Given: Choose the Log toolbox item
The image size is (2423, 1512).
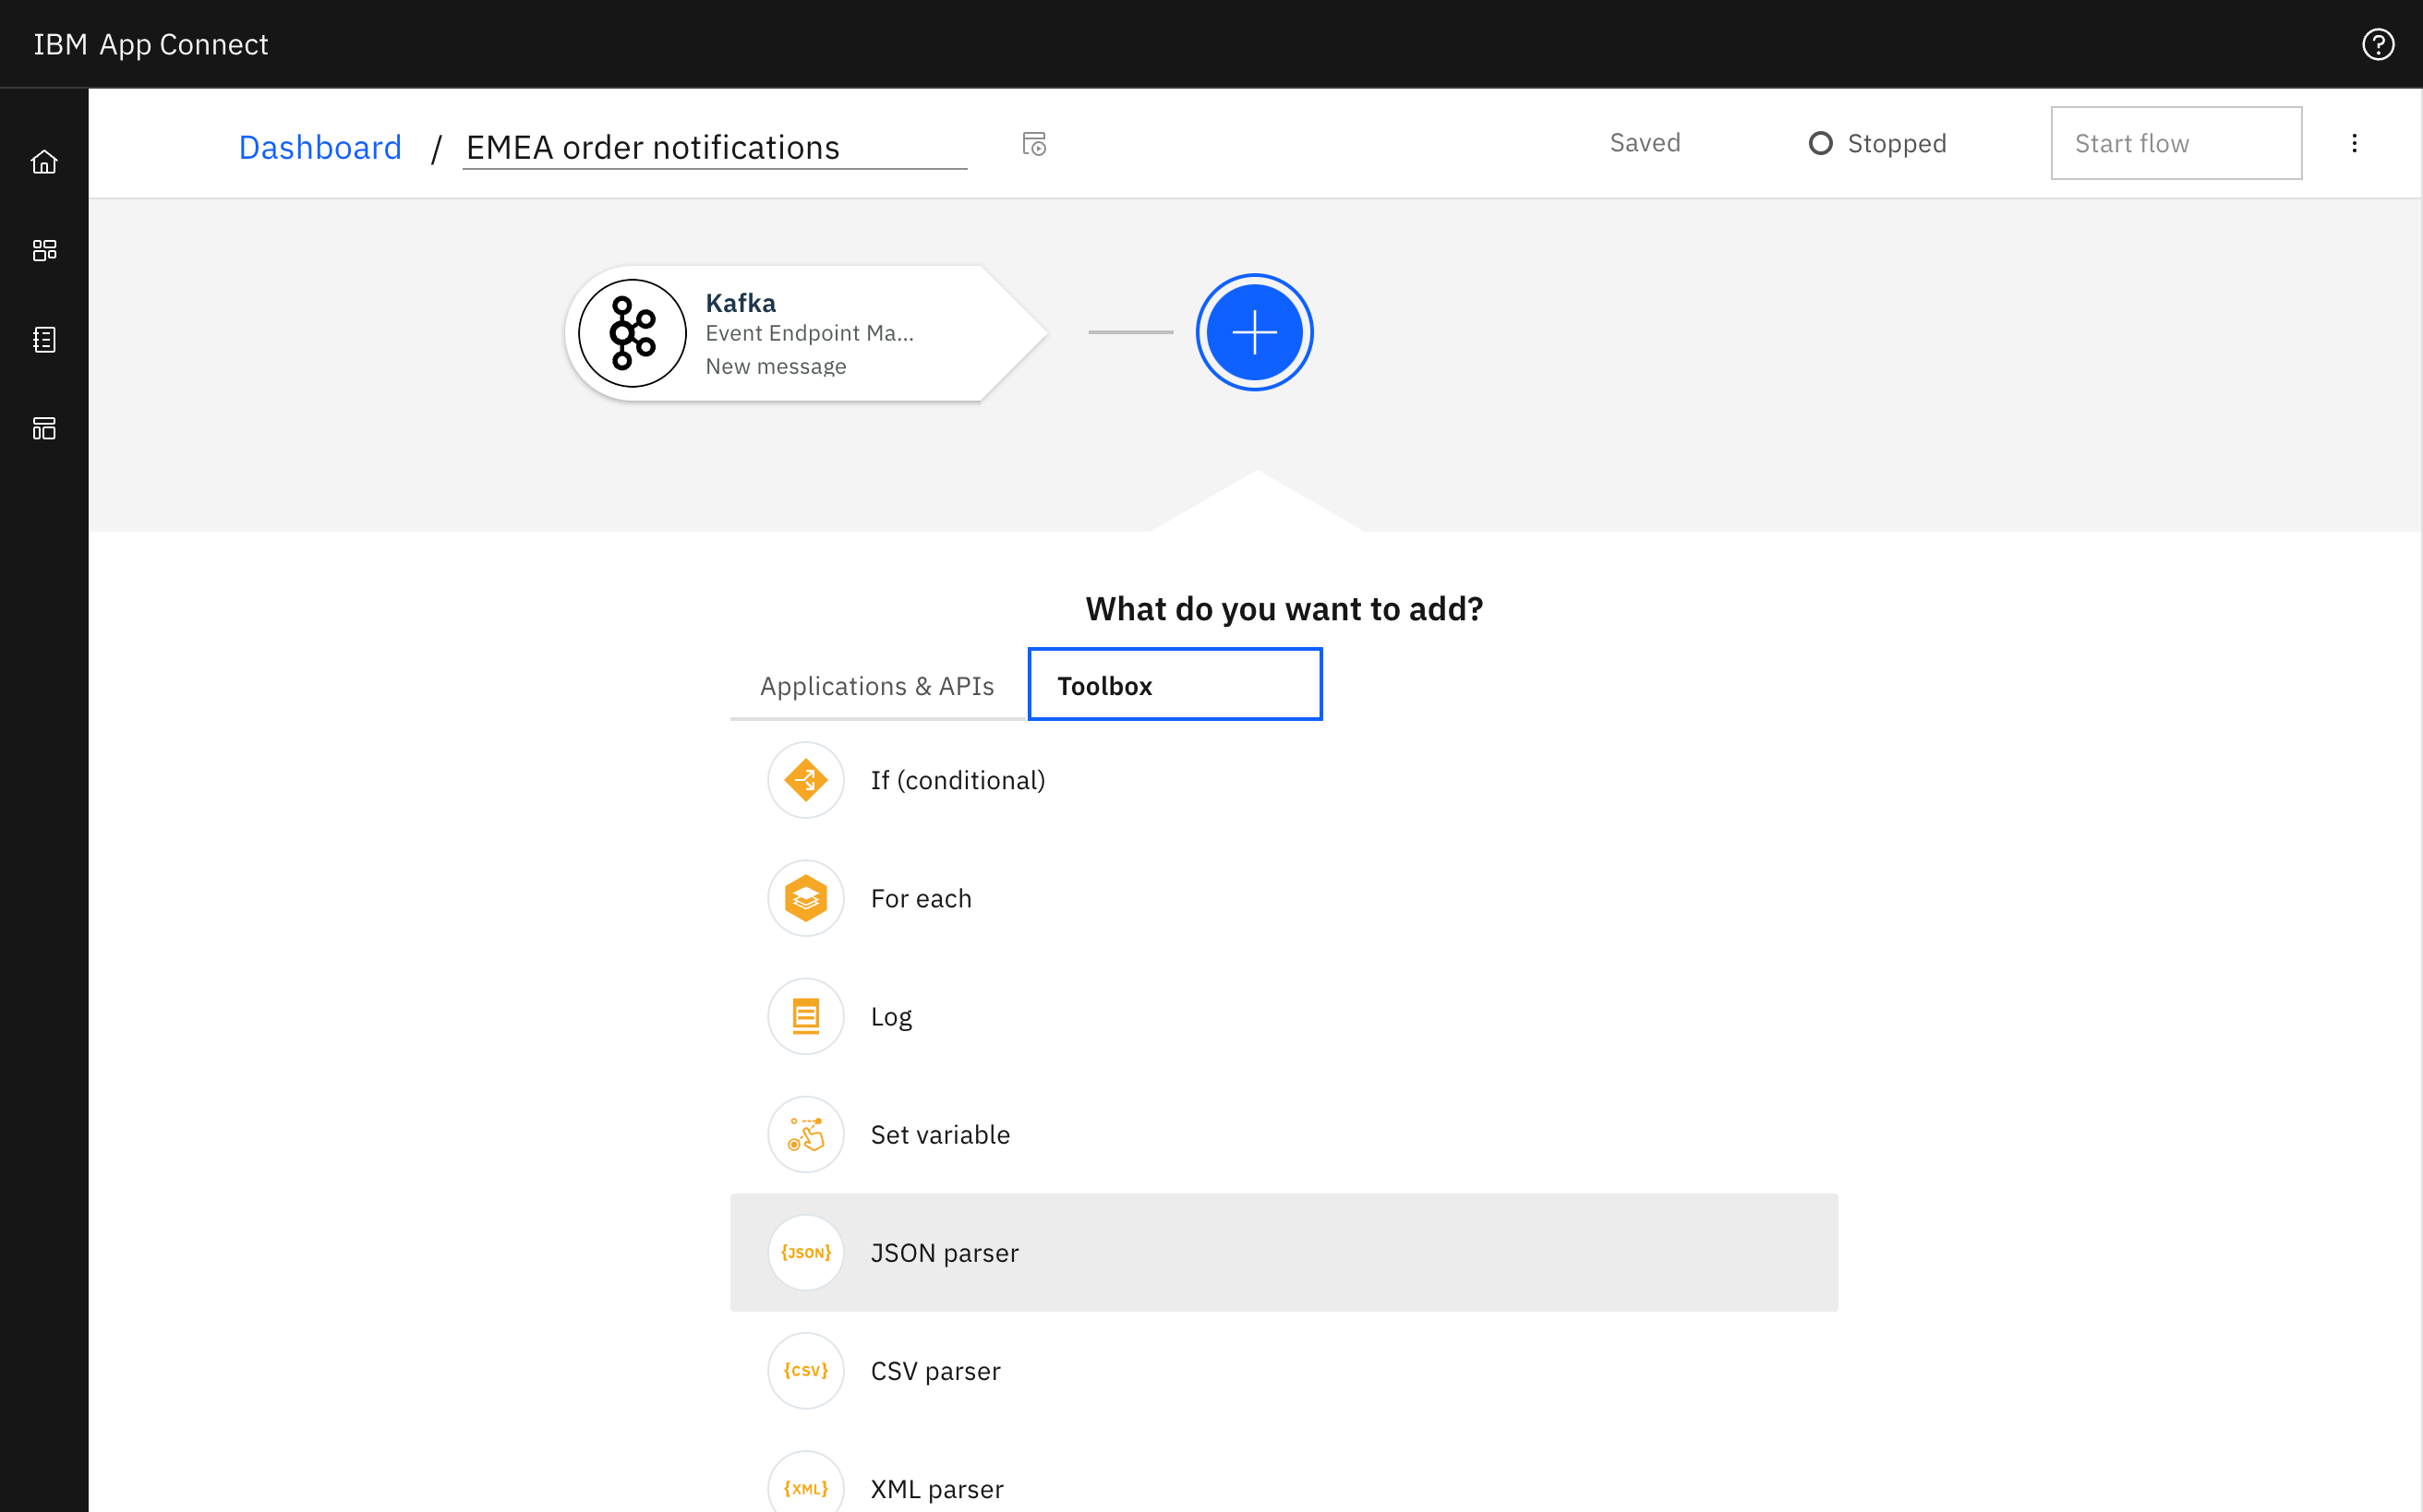Looking at the screenshot, I should point(890,1016).
